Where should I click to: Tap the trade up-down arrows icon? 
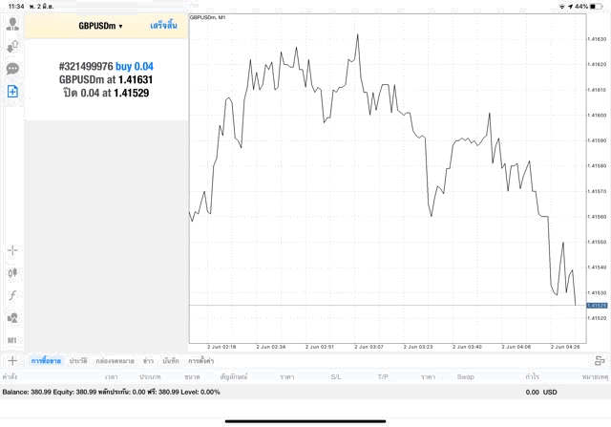(12, 46)
